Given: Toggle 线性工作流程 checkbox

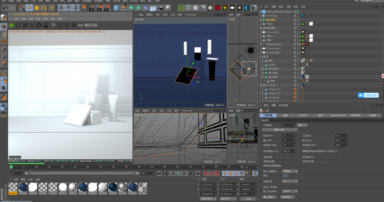Looking at the screenshot, I should (x=283, y=187).
